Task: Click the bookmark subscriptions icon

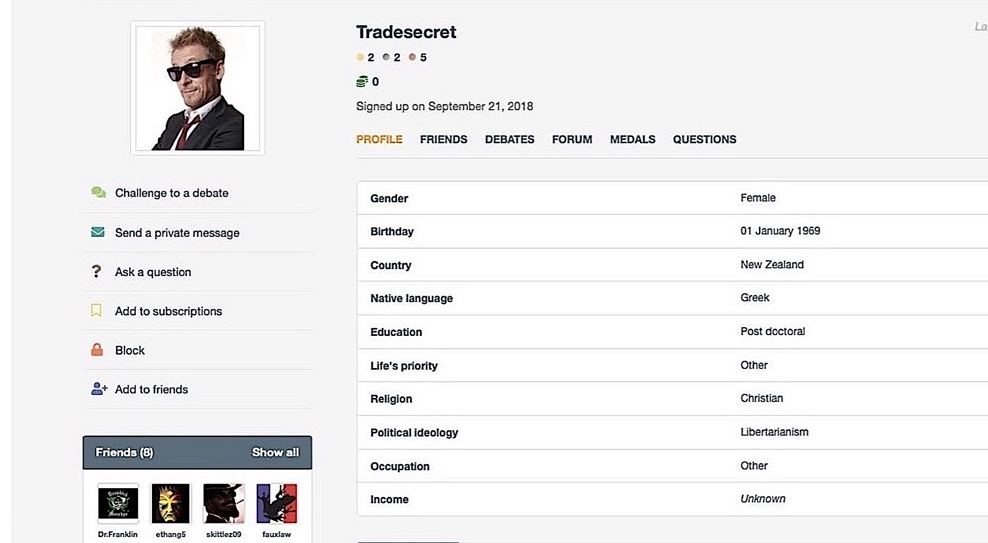Action: pos(96,310)
